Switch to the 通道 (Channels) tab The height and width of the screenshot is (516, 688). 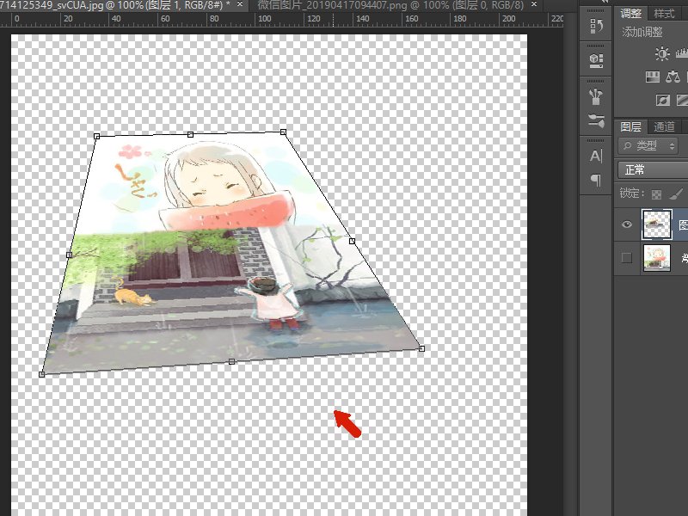[664, 127]
